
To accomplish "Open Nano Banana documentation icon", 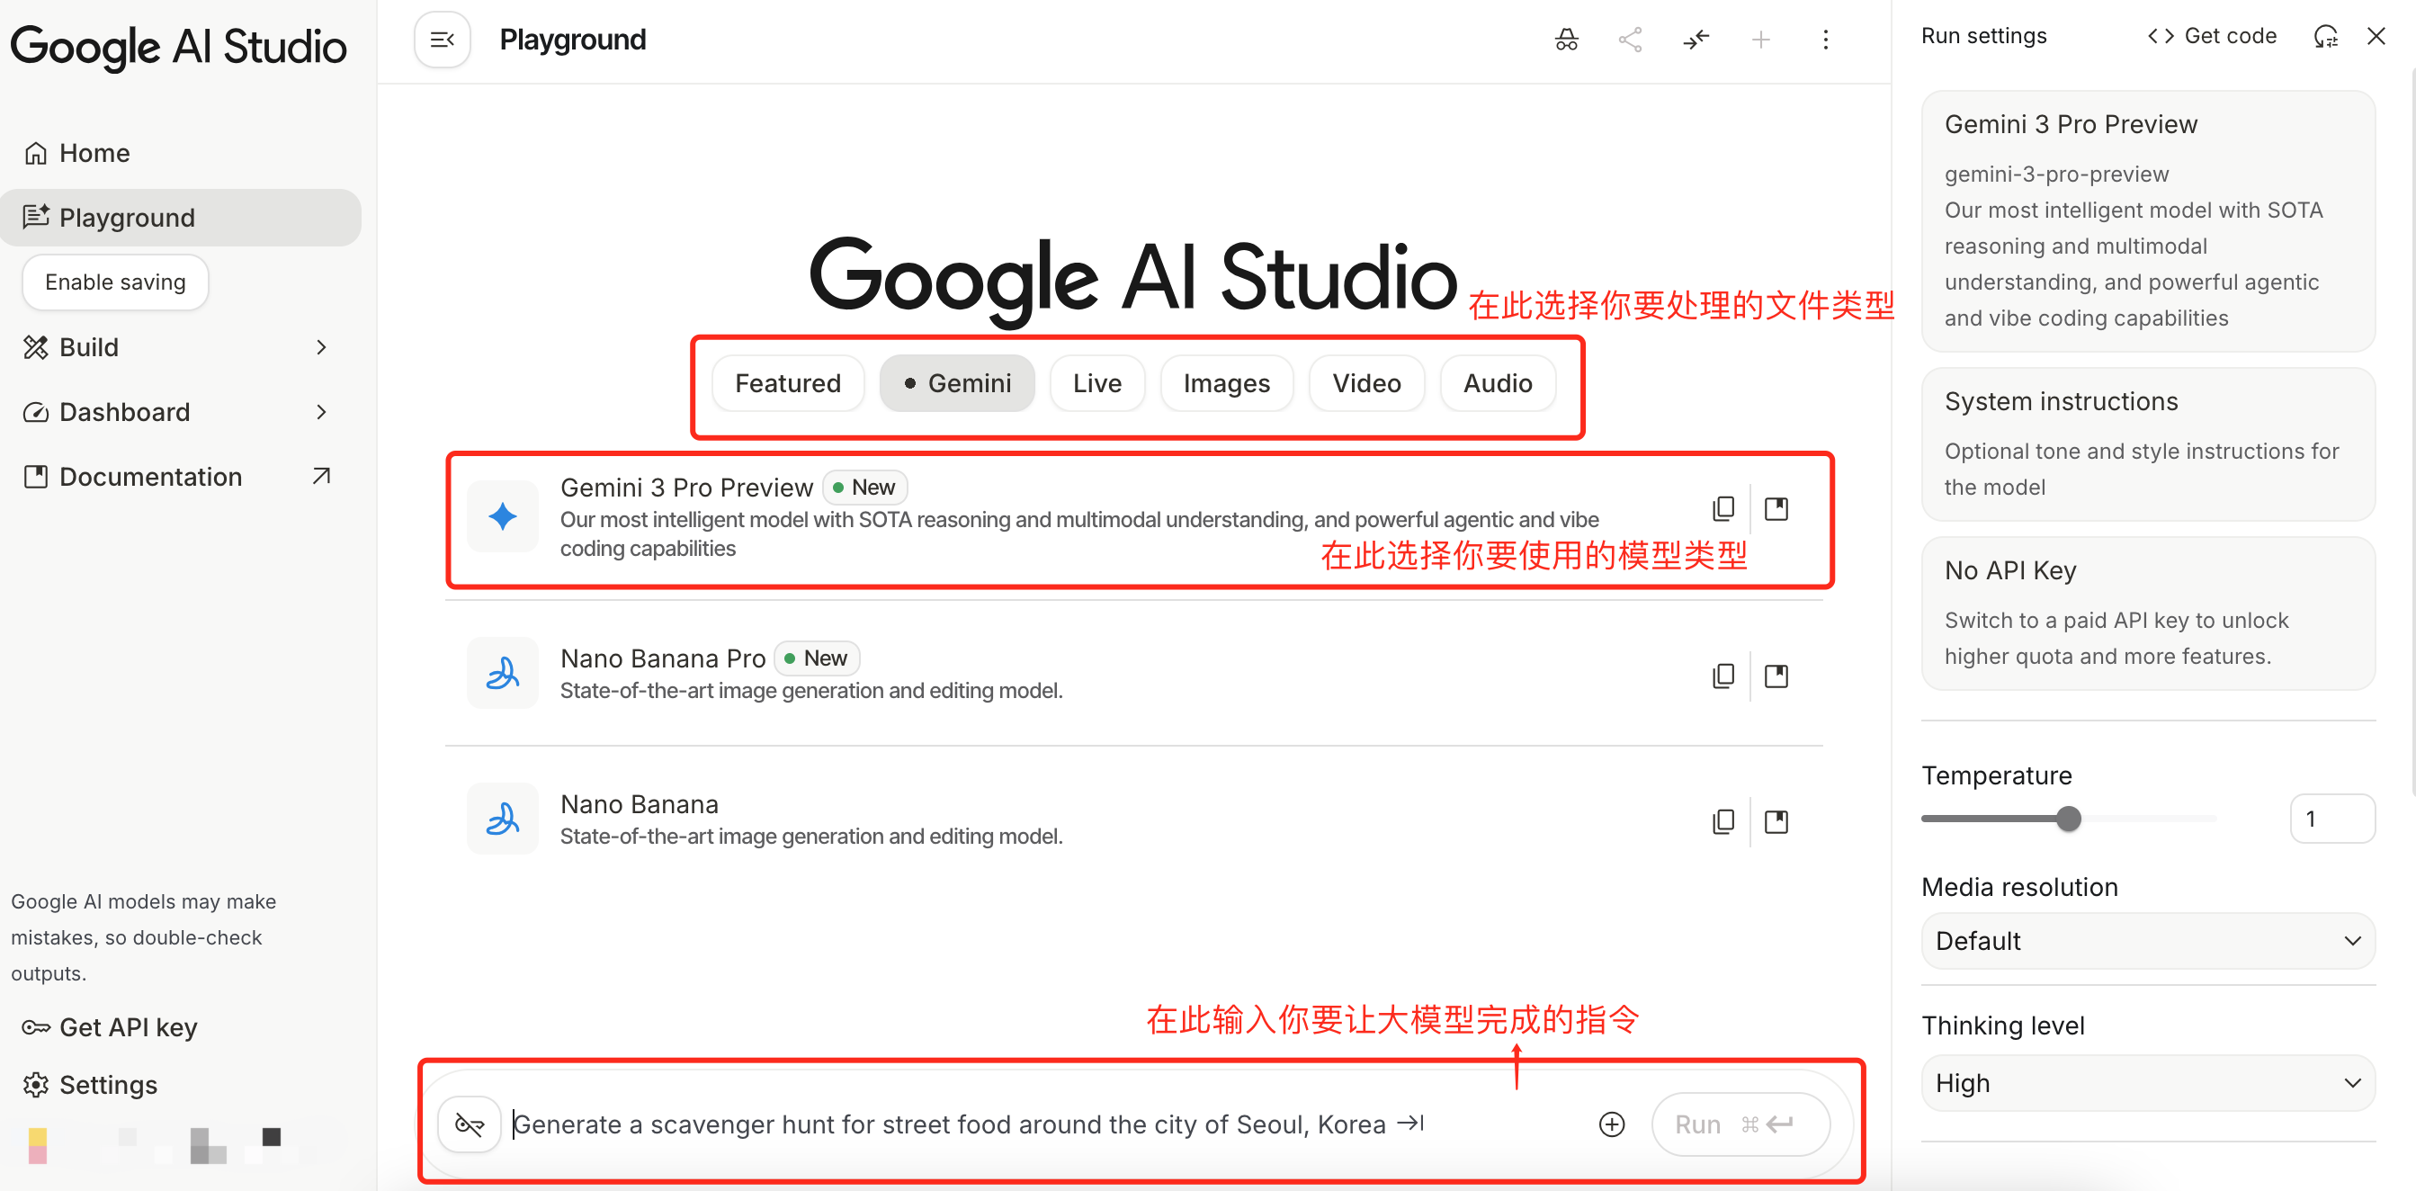I will 1776,821.
